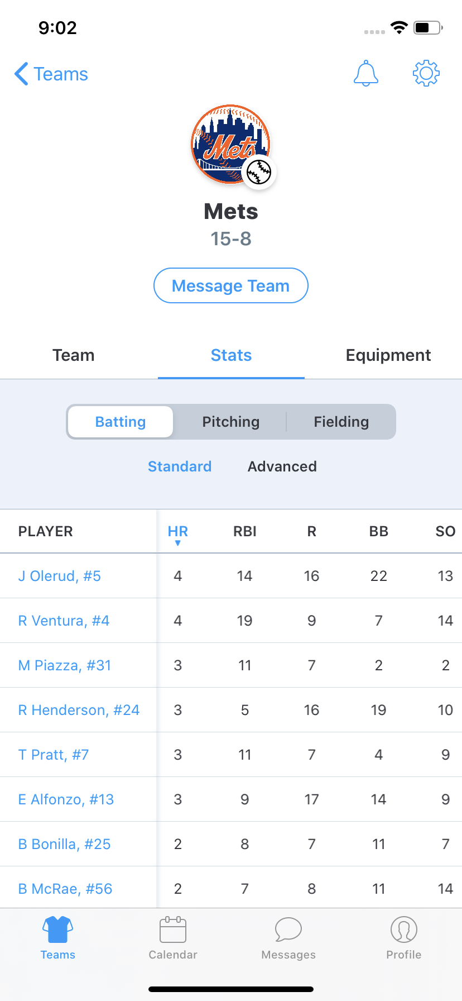Viewport: 462px width, 1001px height.
Task: Open notifications bell icon
Action: (366, 73)
